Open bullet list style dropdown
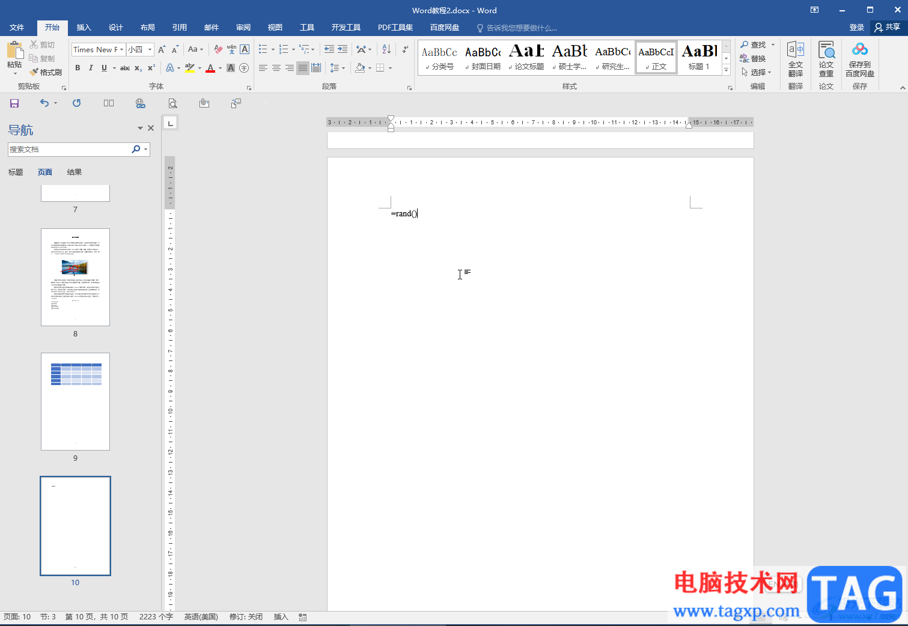The height and width of the screenshot is (626, 908). point(273,49)
